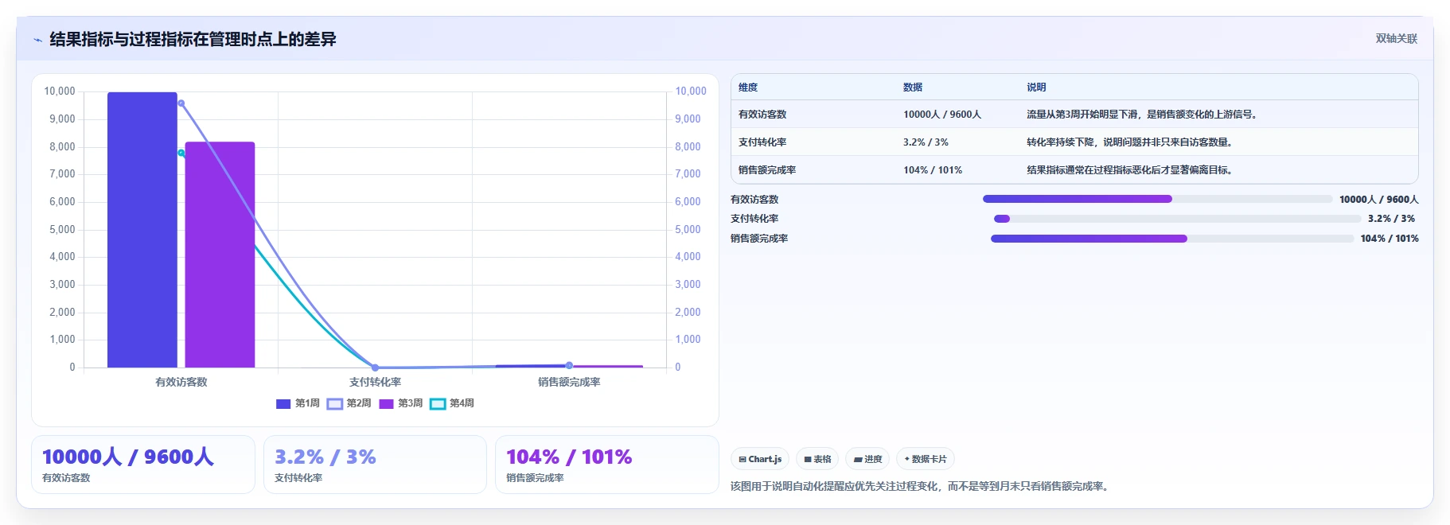Click the blue right-axis 10,000 tick label
The image size is (1450, 525).
tap(691, 91)
